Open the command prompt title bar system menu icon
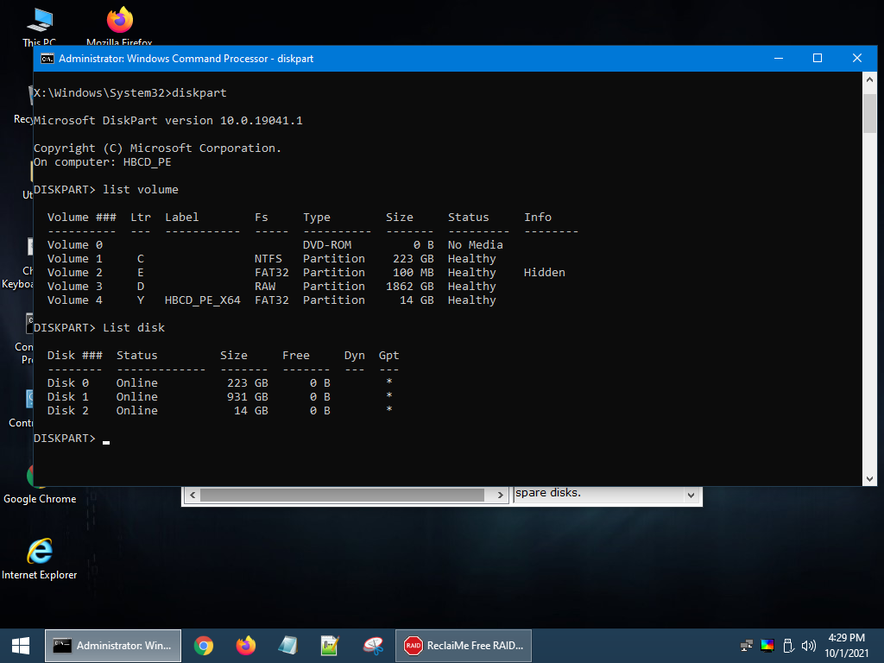This screenshot has height=663, width=884. (47, 59)
